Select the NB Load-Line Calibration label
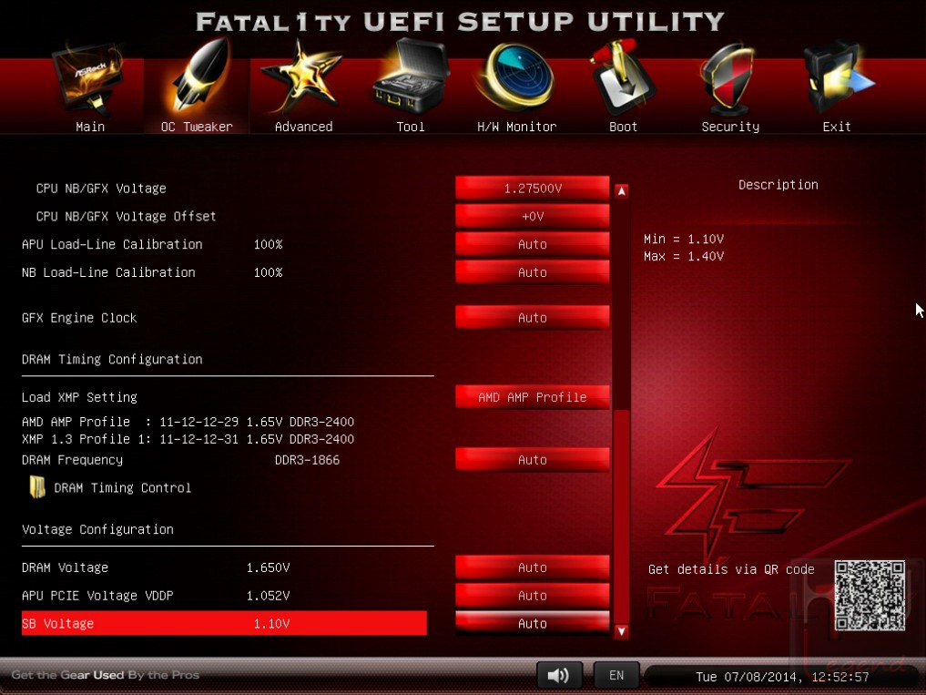 108,272
